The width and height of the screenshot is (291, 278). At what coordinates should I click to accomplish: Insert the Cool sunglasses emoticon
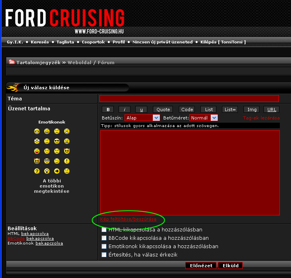(x=57, y=141)
